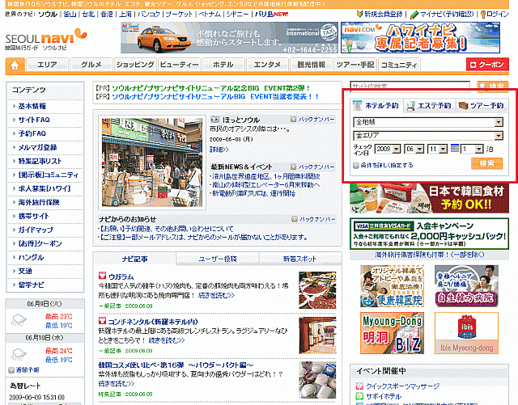Switch to the ユーザー投稿 tab

click(218, 259)
